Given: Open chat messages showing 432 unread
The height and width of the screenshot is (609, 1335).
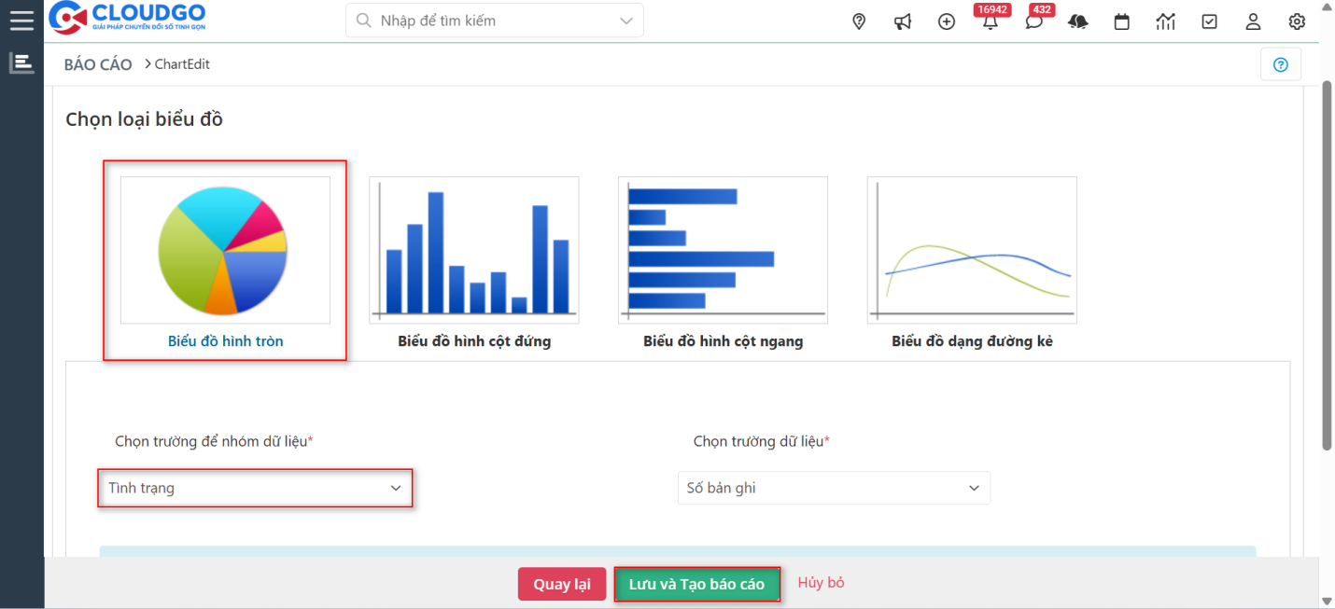Looking at the screenshot, I should pyautogui.click(x=1033, y=21).
